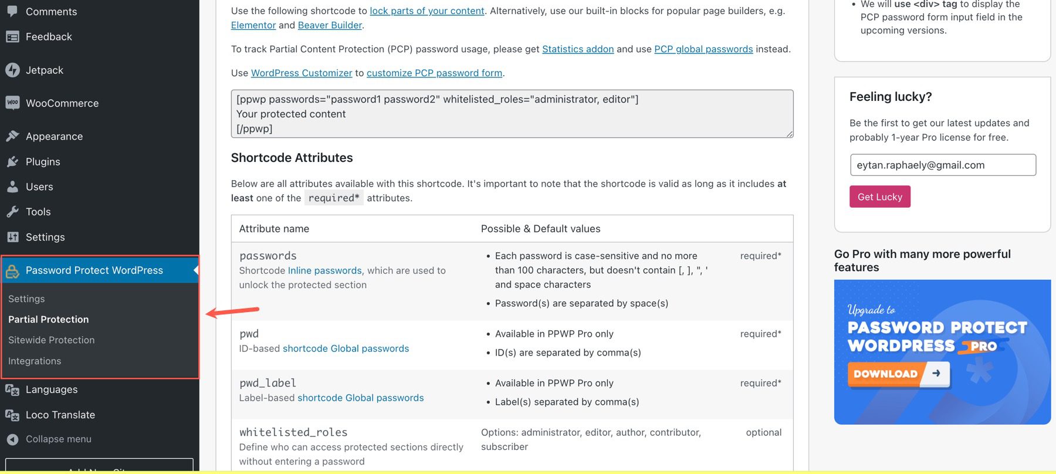Screen dimensions: 1056x474
Task: Open Sitewide Protection submenu item
Action: 52,340
